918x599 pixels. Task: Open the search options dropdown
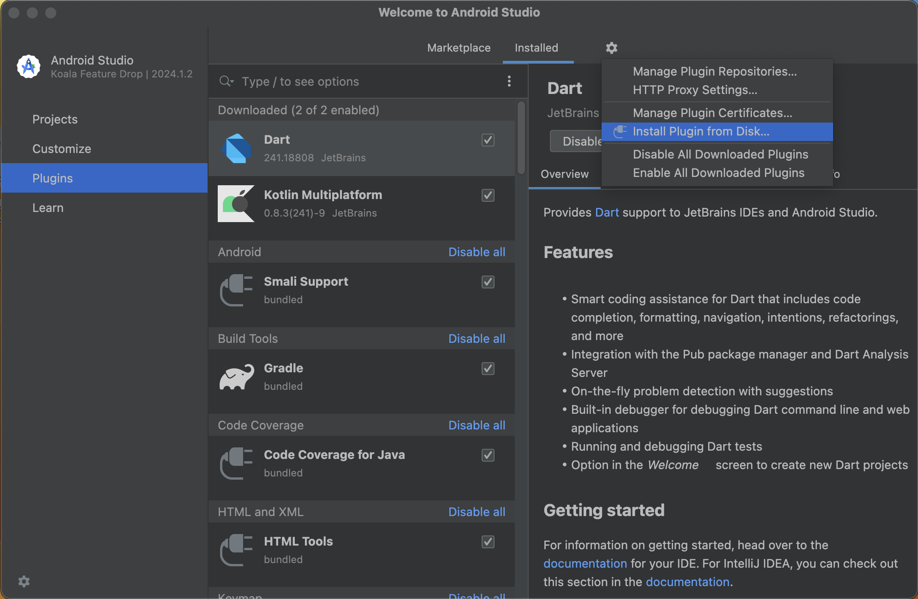(227, 81)
